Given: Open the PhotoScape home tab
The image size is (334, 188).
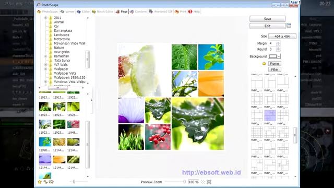Looking at the screenshot, I should click(x=47, y=11).
